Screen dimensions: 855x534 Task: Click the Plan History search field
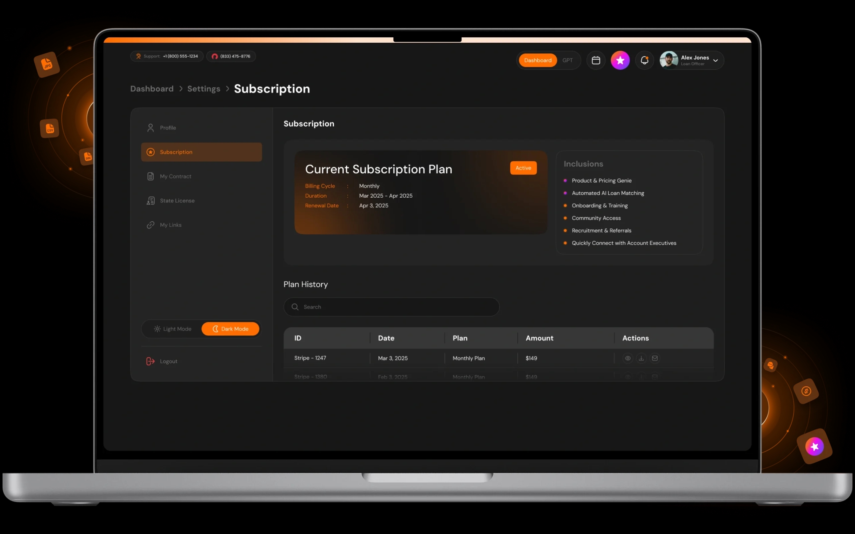(391, 307)
